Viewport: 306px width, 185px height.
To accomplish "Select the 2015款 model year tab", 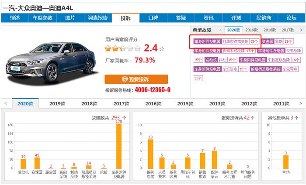I will click(185, 103).
